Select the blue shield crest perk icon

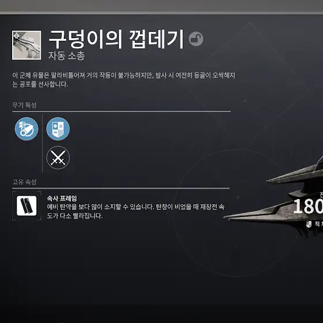tap(58, 129)
